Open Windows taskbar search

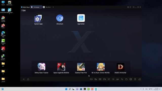[70, 89]
